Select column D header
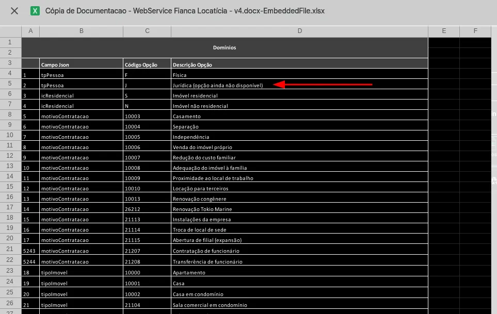Image resolution: width=497 pixels, height=314 pixels. (x=299, y=31)
